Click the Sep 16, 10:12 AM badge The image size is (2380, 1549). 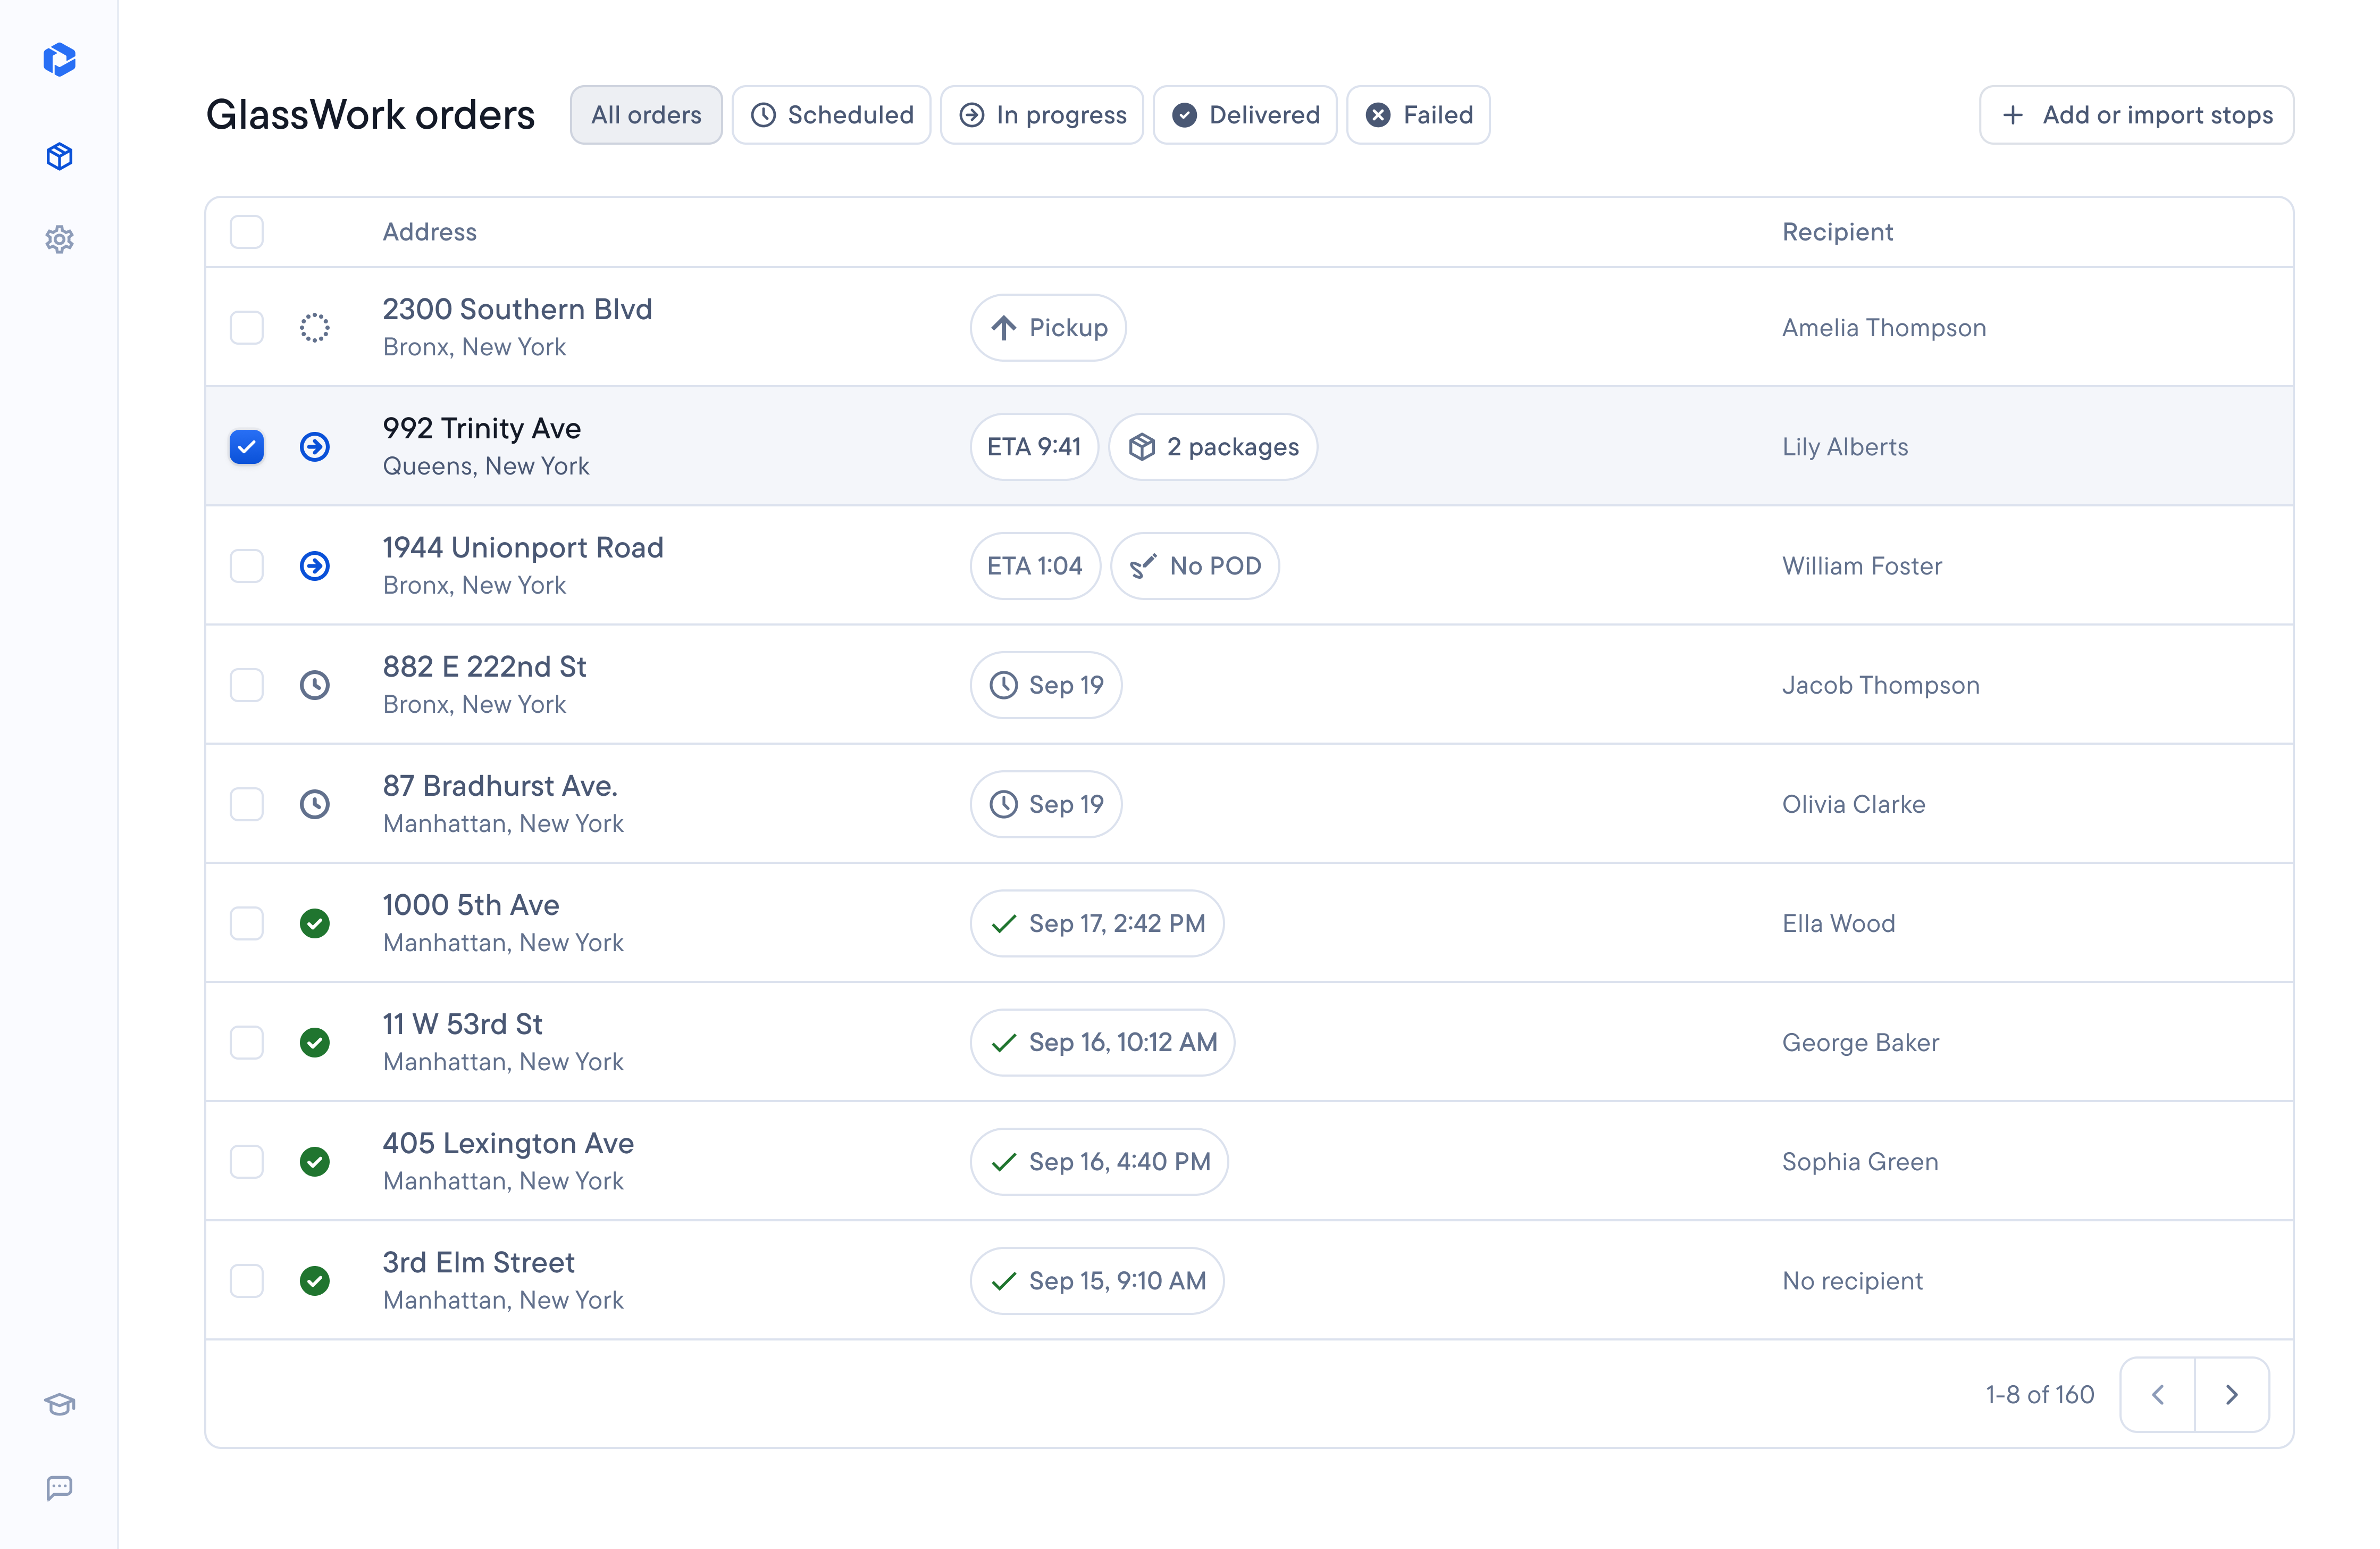coord(1102,1042)
